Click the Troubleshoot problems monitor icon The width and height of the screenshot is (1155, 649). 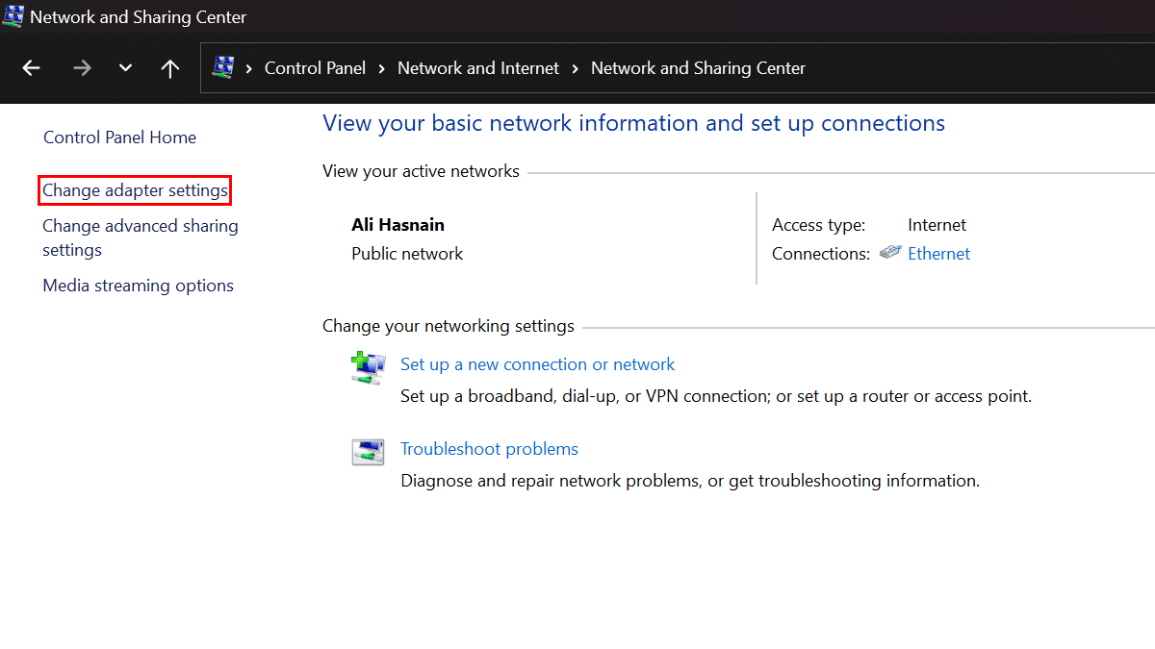pos(368,452)
